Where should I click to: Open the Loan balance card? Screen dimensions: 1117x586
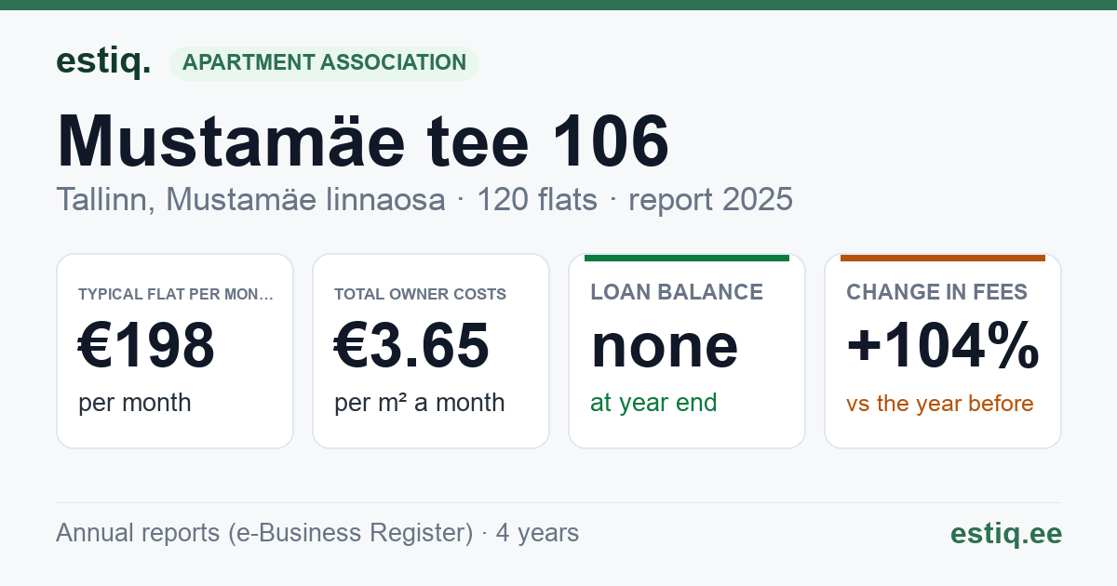687,351
